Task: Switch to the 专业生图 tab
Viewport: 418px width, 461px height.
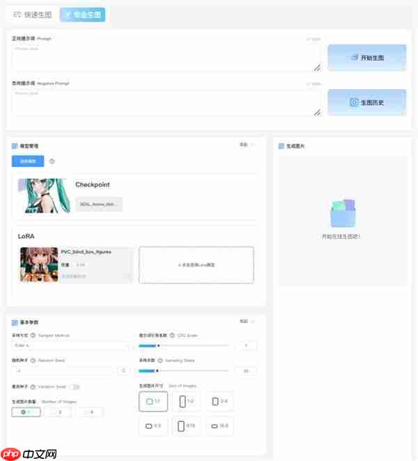Action: (x=82, y=14)
